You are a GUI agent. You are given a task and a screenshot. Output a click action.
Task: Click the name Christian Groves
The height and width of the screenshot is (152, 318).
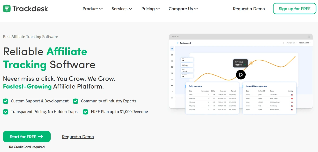pos(275,102)
